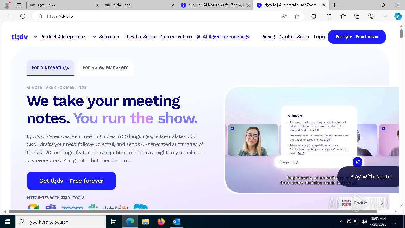Click the 27:38 timestamp in AI Report
This screenshot has height=228, width=405.
pyautogui.click(x=327, y=140)
